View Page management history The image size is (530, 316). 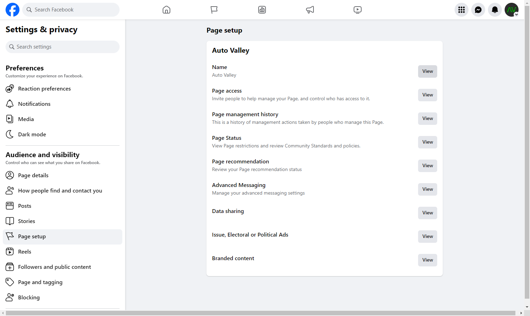[x=427, y=119]
